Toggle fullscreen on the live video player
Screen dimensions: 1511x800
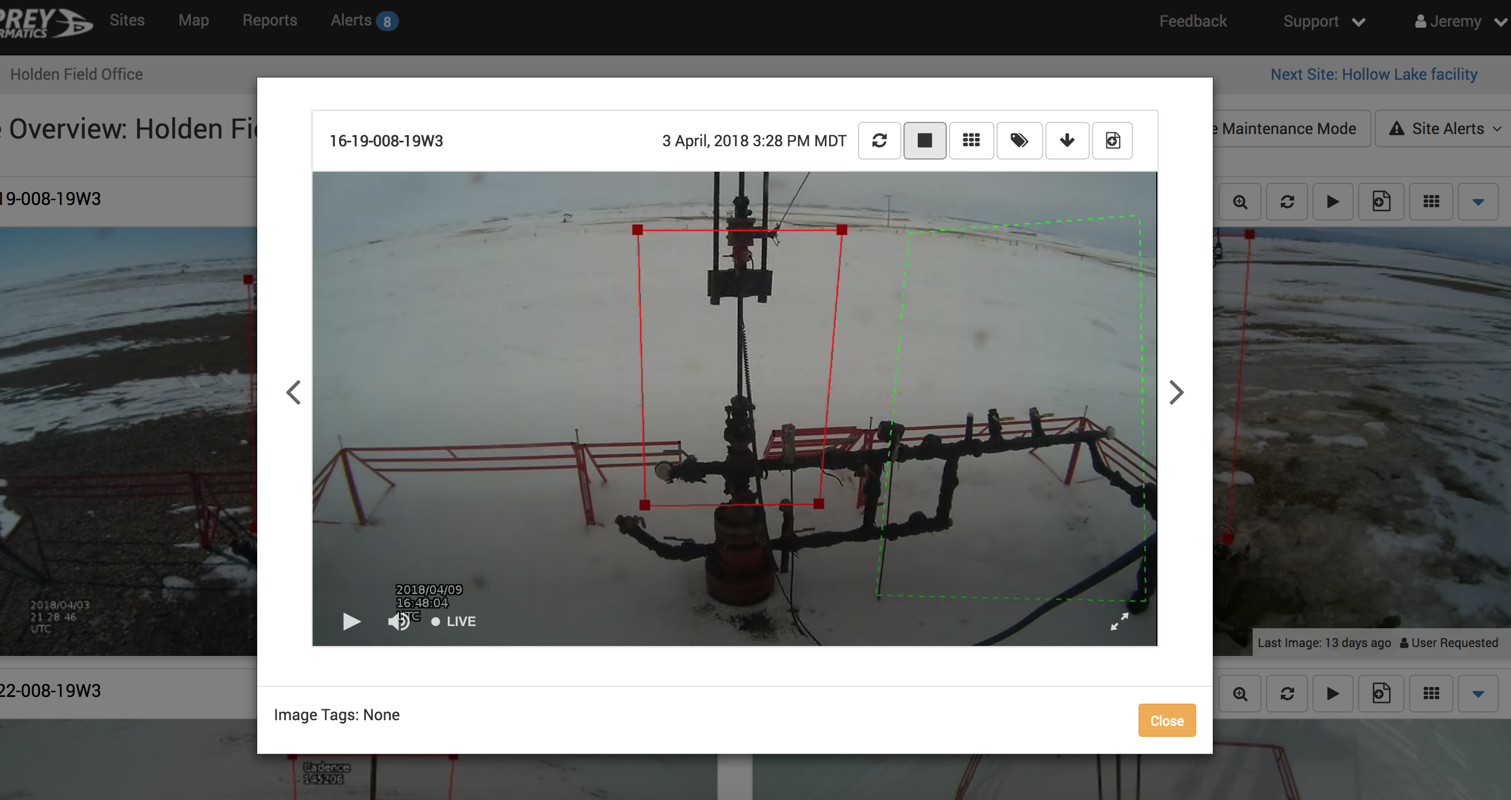(1119, 621)
